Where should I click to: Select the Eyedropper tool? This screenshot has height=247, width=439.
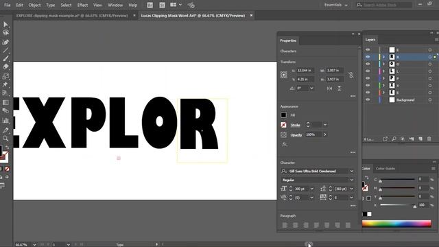pyautogui.click(x=5, y=130)
